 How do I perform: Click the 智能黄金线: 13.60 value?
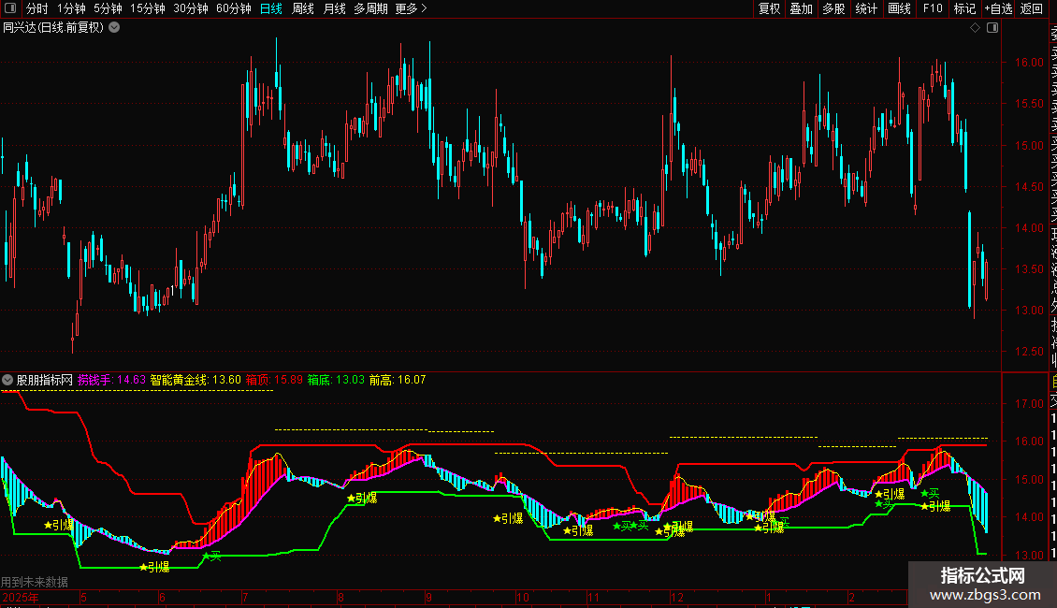[x=195, y=380]
